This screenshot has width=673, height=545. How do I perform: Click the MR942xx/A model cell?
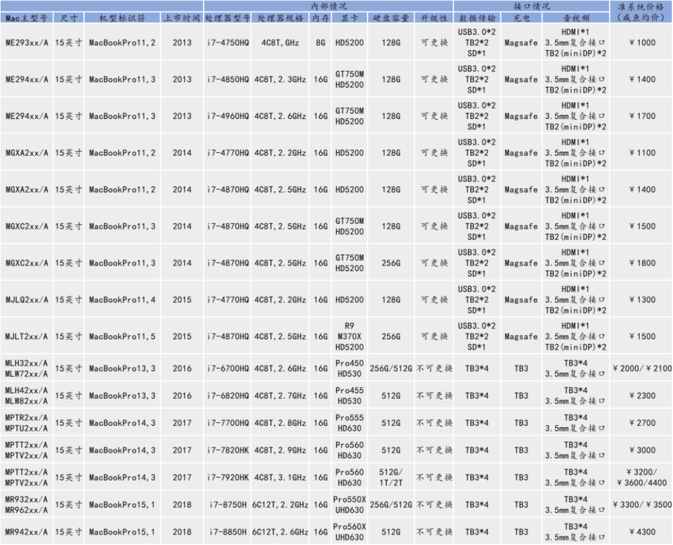pyautogui.click(x=27, y=532)
